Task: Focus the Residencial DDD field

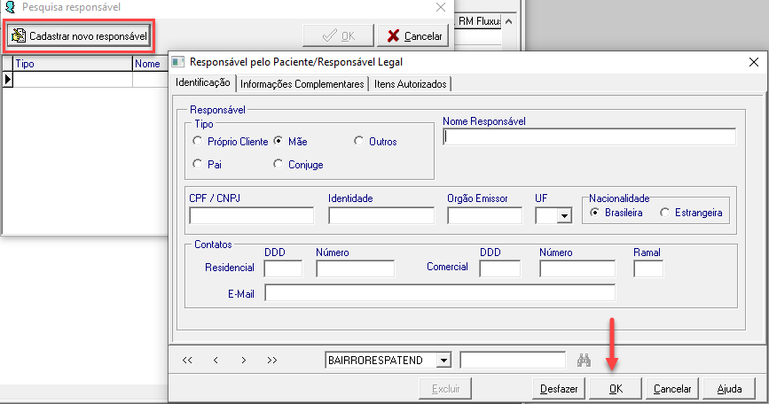Action: pos(283,268)
